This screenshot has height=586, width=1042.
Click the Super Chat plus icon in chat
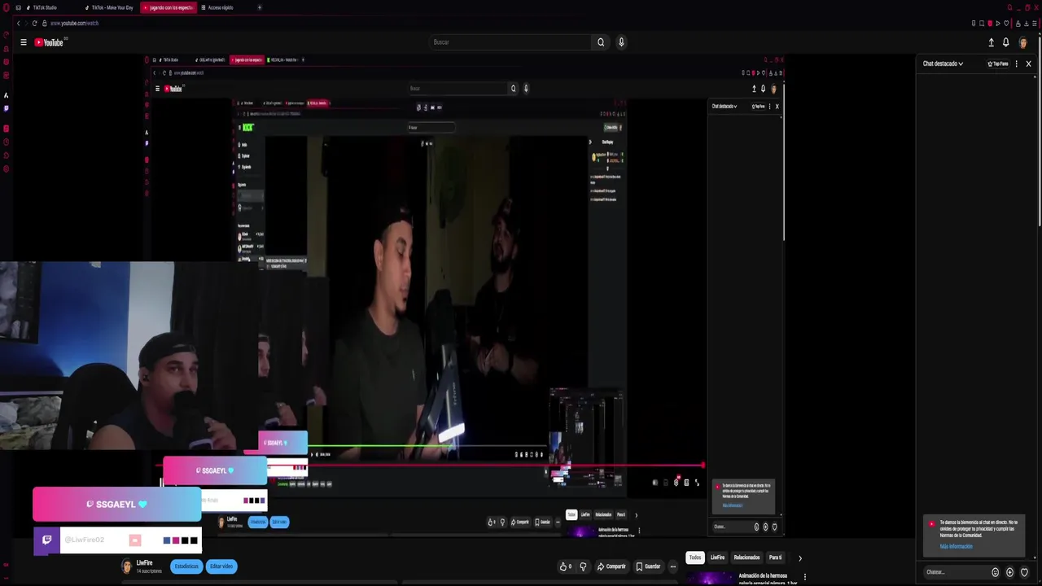click(x=1009, y=572)
